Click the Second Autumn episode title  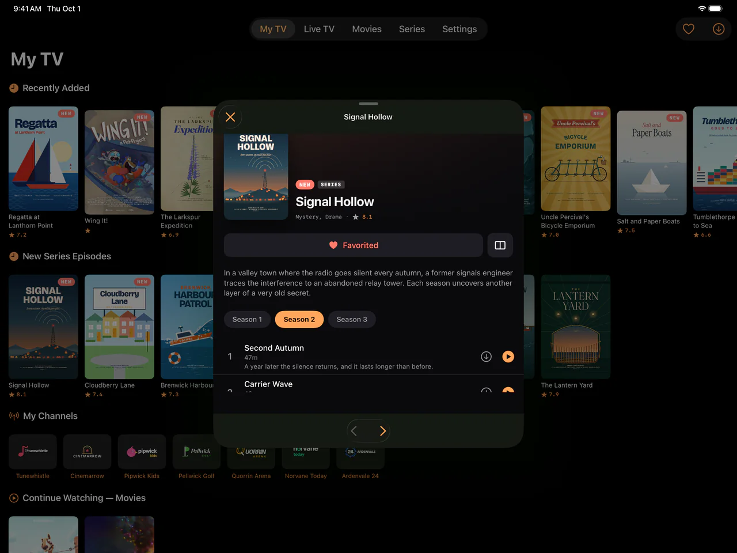click(x=274, y=348)
